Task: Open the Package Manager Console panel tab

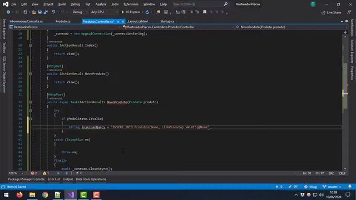Action: (26, 179)
